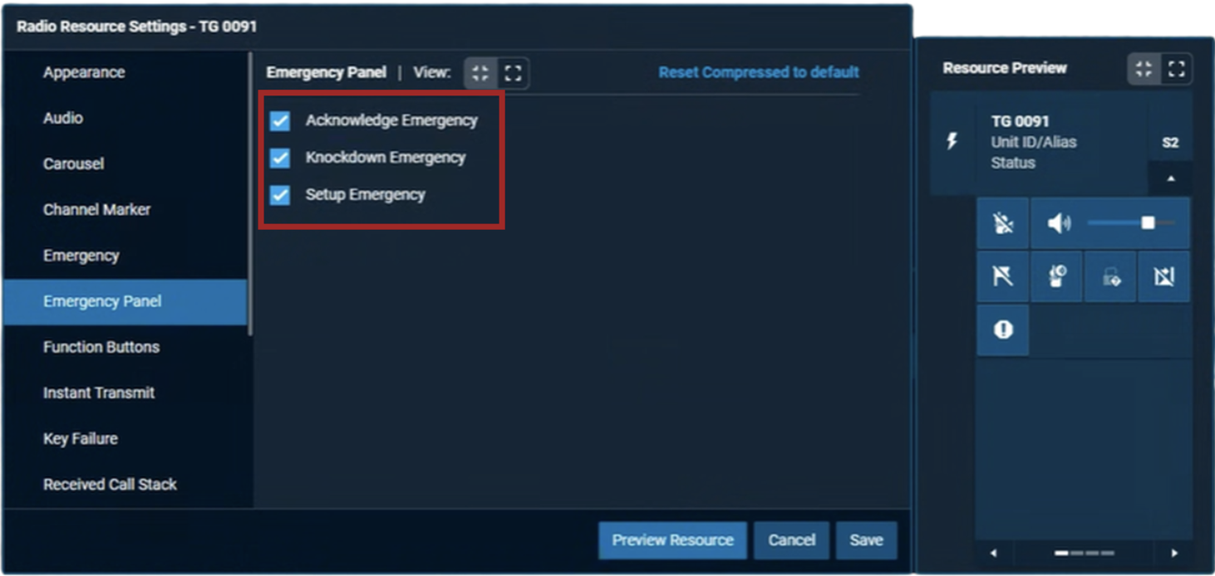Go to next preview page with right arrow

pos(1173,553)
